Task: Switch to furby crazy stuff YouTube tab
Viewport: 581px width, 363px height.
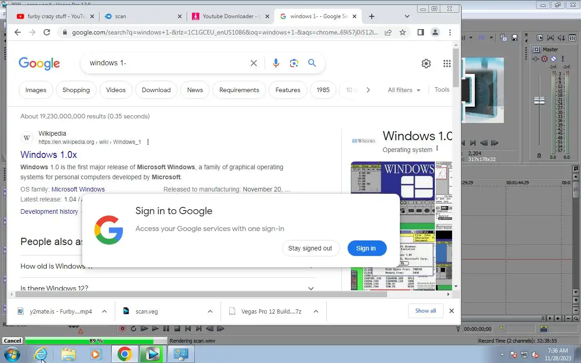Action: coord(56,16)
